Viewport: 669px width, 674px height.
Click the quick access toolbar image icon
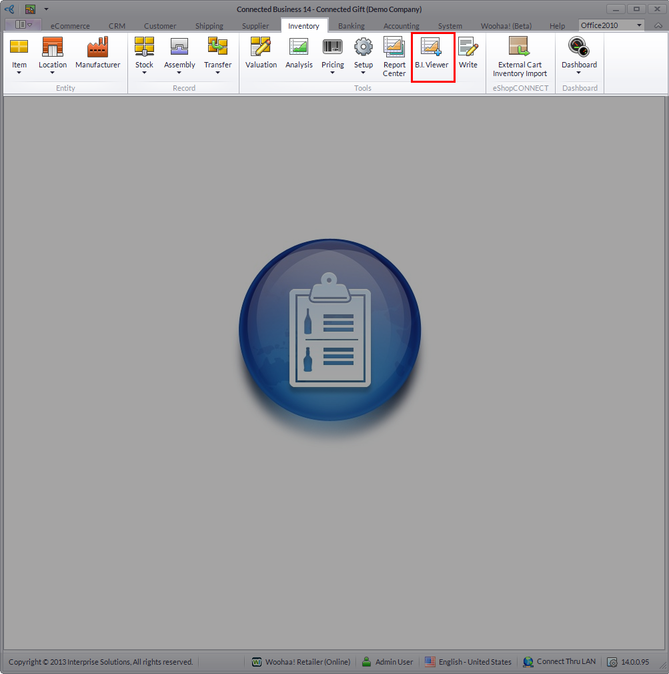[29, 9]
